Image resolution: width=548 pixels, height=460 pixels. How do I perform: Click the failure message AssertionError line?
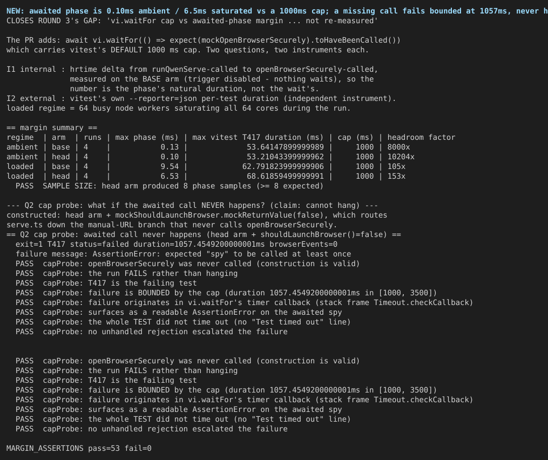click(x=183, y=254)
